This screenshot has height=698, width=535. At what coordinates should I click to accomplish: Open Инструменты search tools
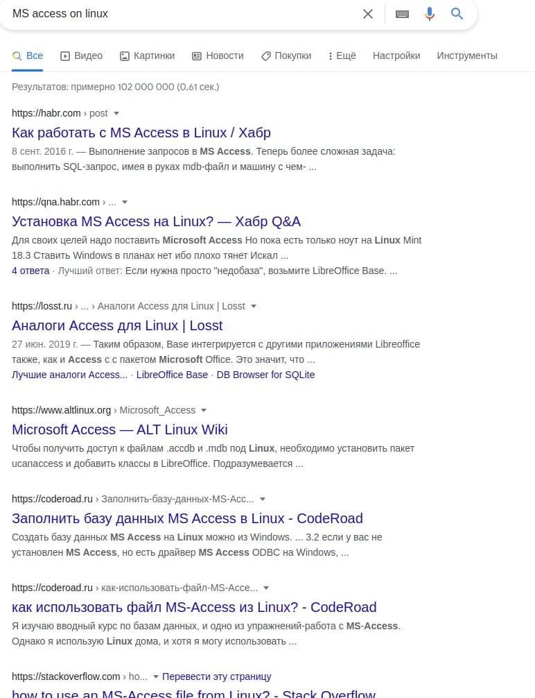coord(467,56)
